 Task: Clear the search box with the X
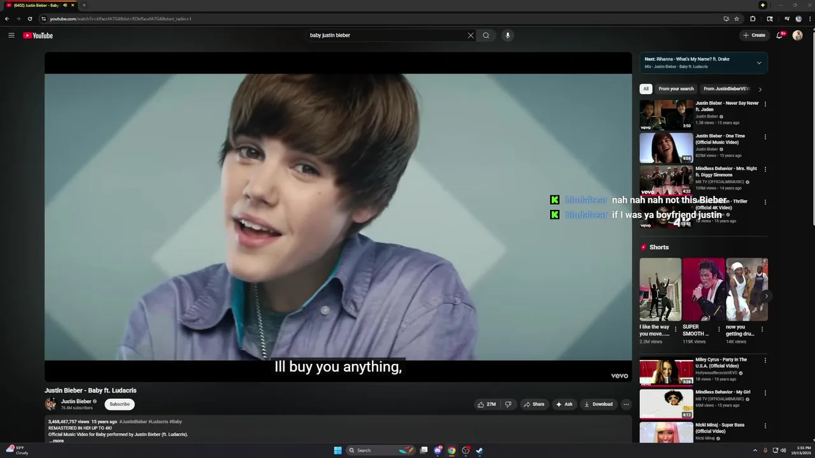click(471, 36)
